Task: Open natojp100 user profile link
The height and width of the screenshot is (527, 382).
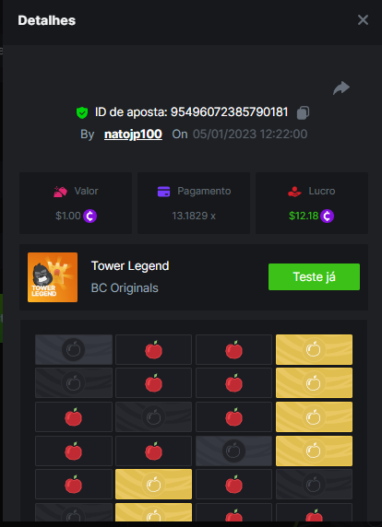Action: tap(133, 135)
